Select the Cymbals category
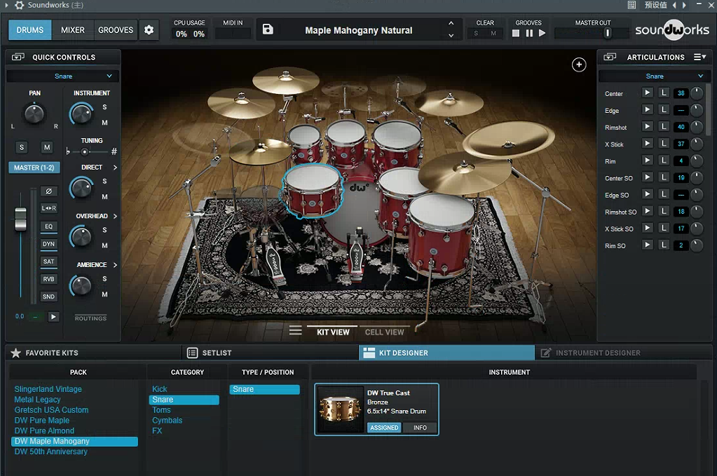The width and height of the screenshot is (717, 476). click(x=168, y=420)
